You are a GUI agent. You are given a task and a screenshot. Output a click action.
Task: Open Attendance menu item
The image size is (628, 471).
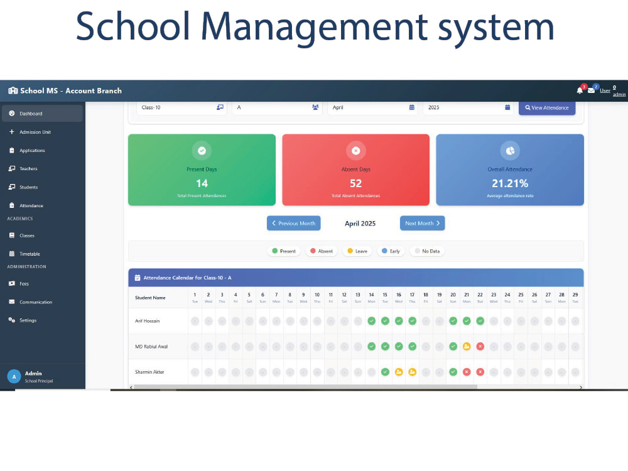(x=43, y=205)
